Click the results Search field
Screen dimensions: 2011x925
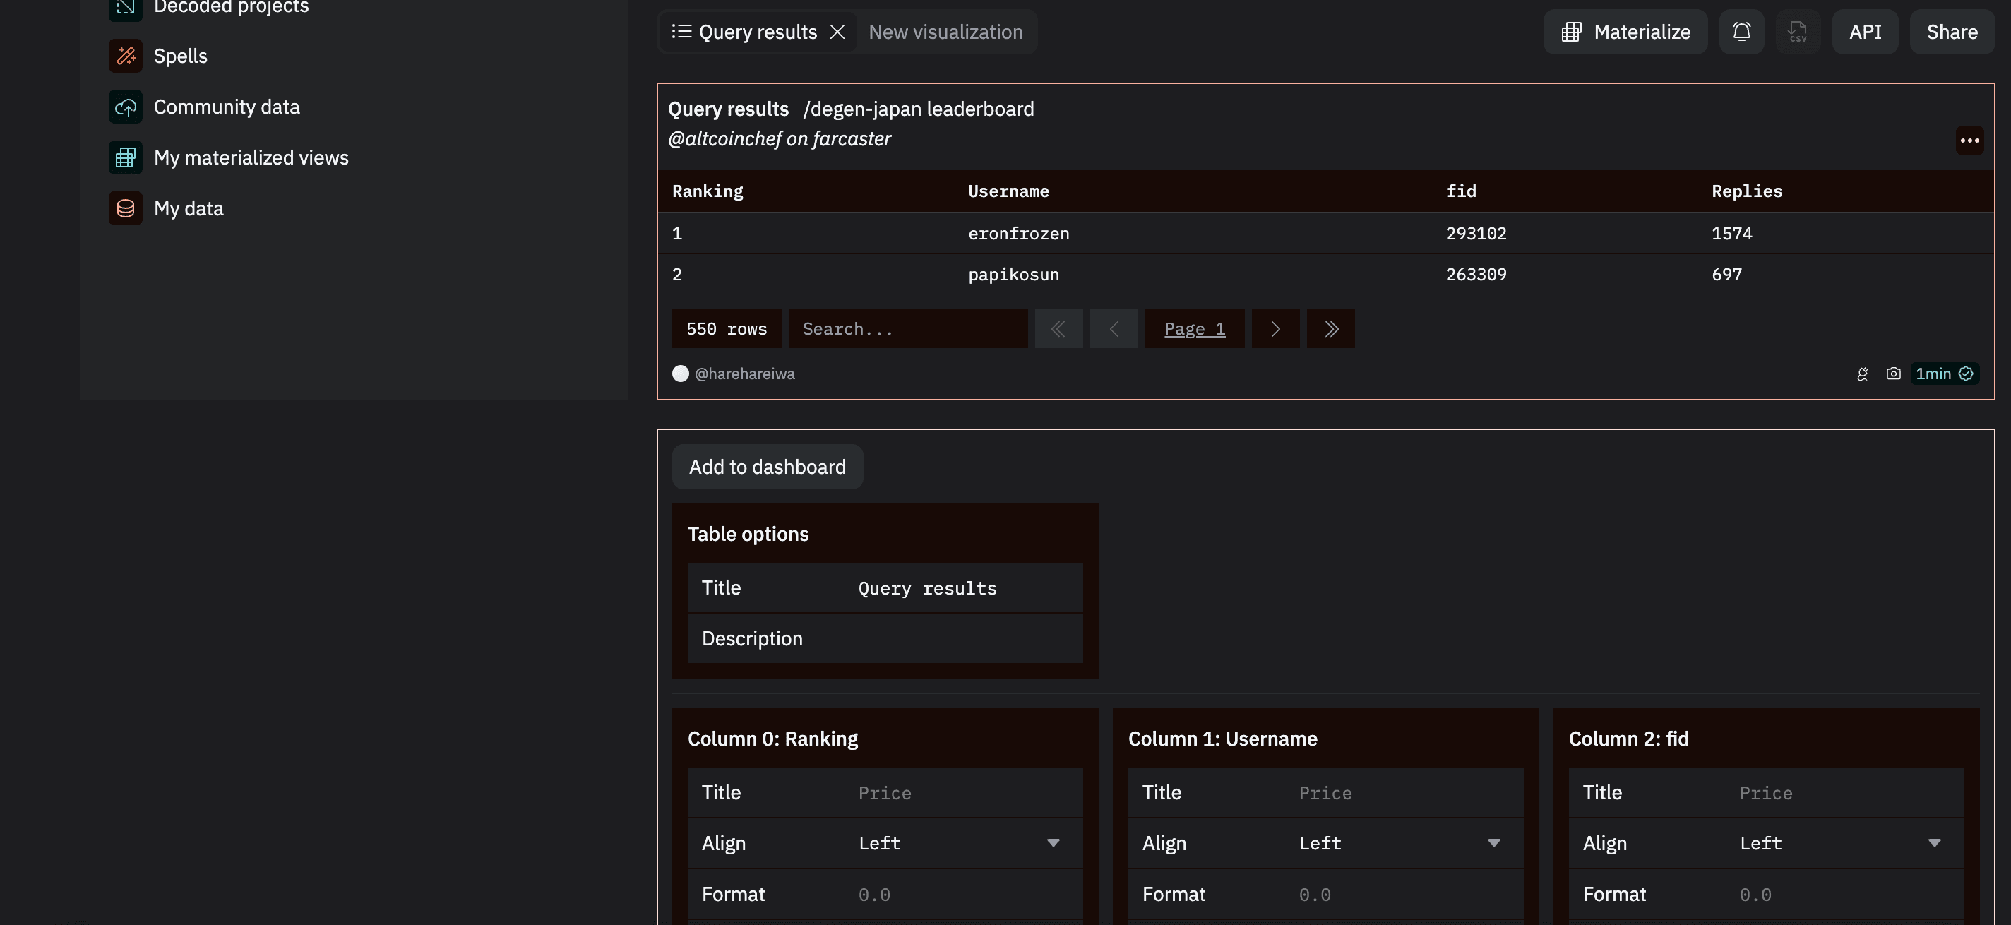(x=907, y=328)
